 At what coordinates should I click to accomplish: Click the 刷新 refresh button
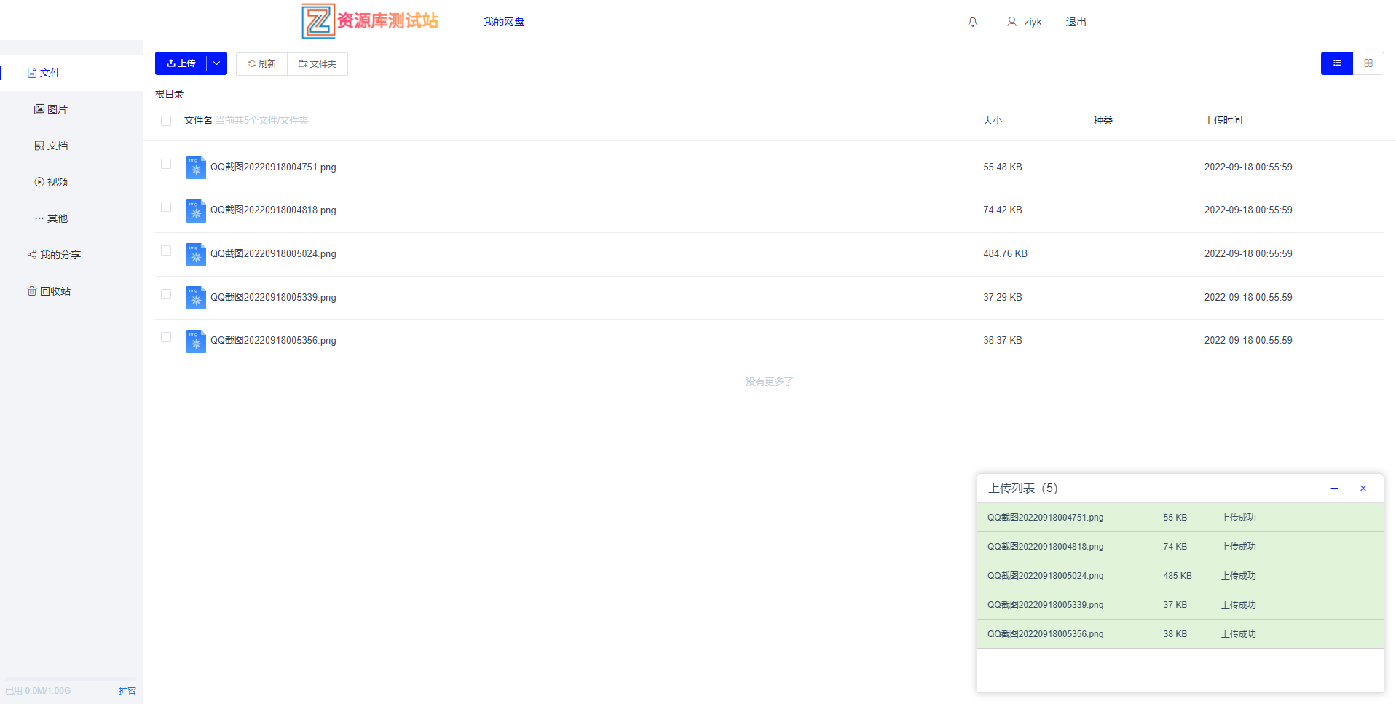click(x=261, y=64)
